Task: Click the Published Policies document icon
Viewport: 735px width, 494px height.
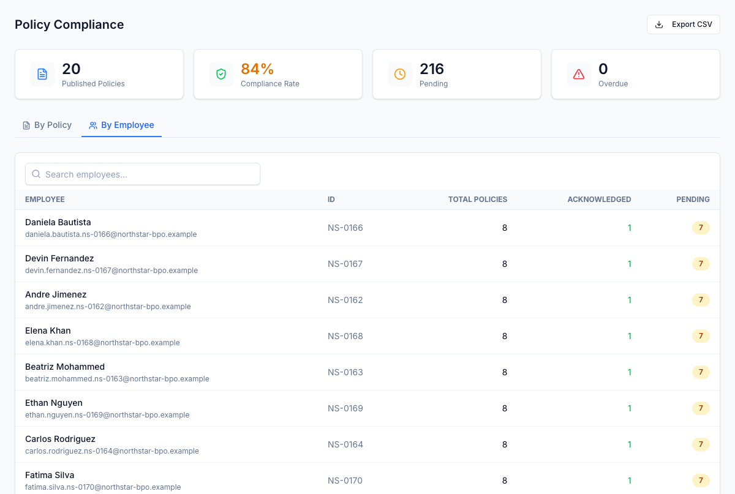Action: click(42, 74)
